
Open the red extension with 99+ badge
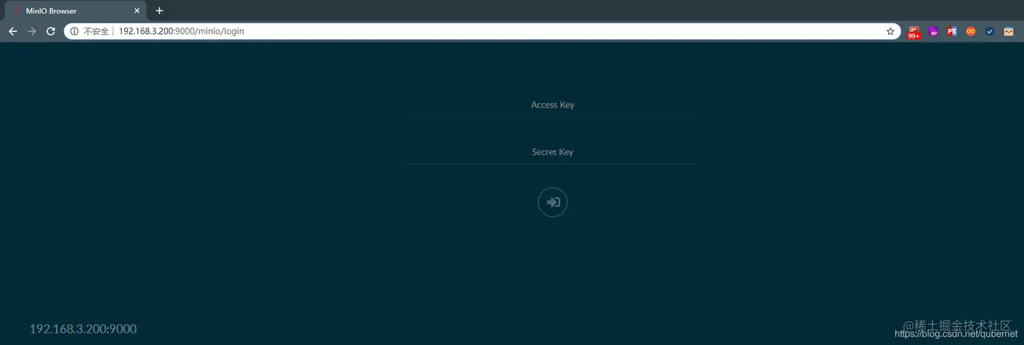click(x=914, y=32)
